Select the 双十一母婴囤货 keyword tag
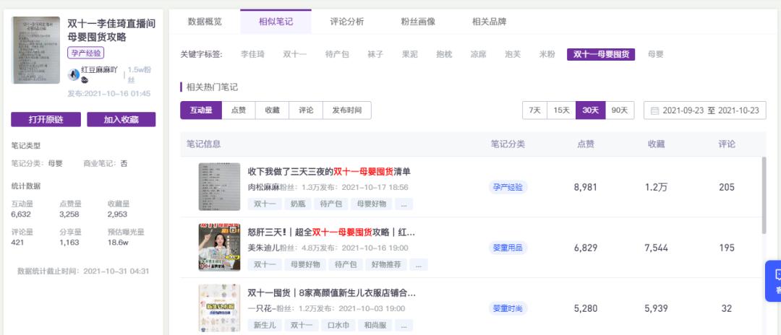 click(601, 54)
